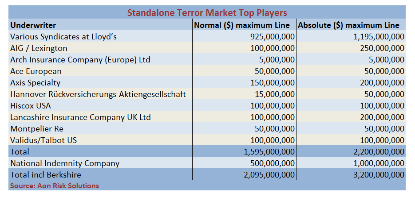415x197 pixels.
Task: Select the Axis Specialty row label
Action: pyautogui.click(x=35, y=82)
